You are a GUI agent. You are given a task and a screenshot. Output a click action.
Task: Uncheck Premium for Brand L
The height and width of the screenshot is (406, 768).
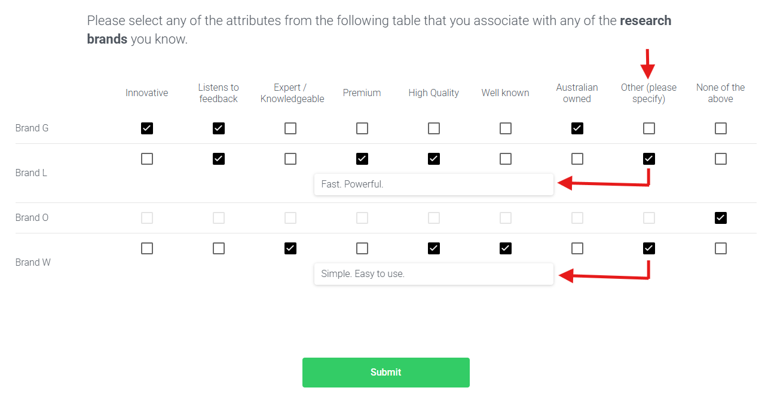[x=362, y=159]
